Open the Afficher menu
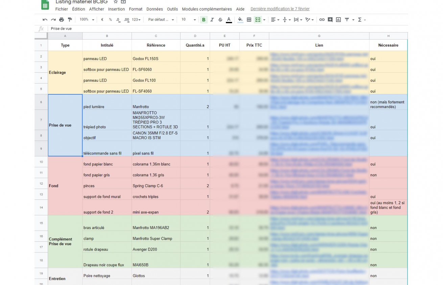The image size is (443, 285). [97, 9]
